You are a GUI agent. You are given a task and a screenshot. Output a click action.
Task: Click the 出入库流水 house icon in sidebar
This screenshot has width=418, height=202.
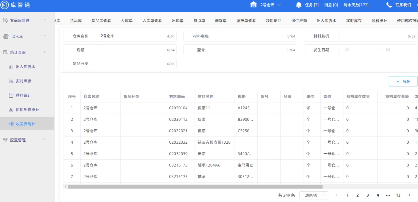[x=11, y=67]
